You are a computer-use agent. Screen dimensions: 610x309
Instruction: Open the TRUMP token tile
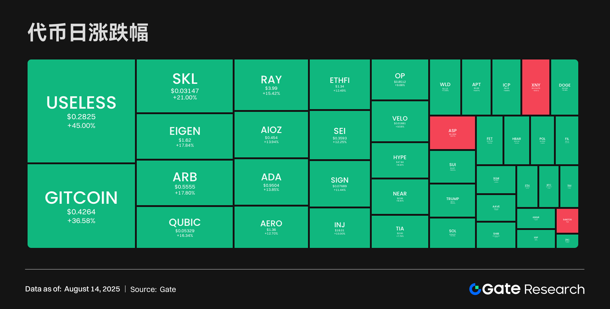452,200
